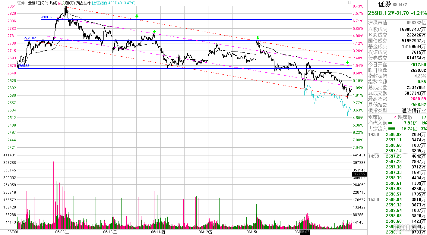Click the 成交额(万) turnover label
This screenshot has width=427, height=235.
(x=66, y=3)
